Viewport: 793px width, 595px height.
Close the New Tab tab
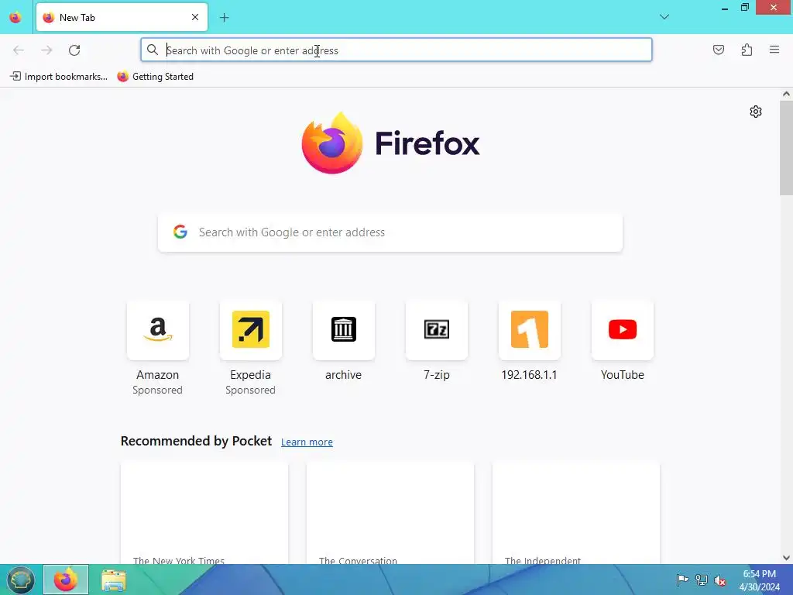[195, 17]
